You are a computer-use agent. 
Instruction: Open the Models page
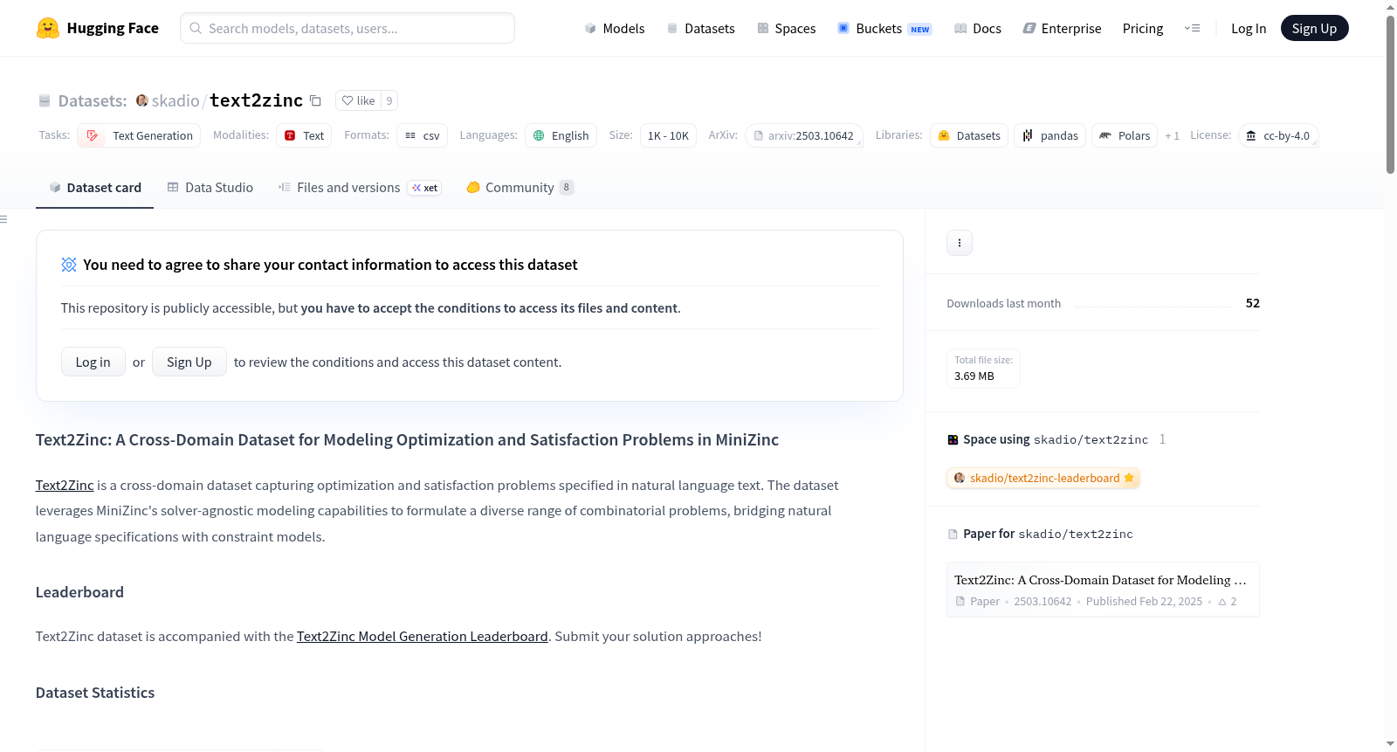[615, 28]
